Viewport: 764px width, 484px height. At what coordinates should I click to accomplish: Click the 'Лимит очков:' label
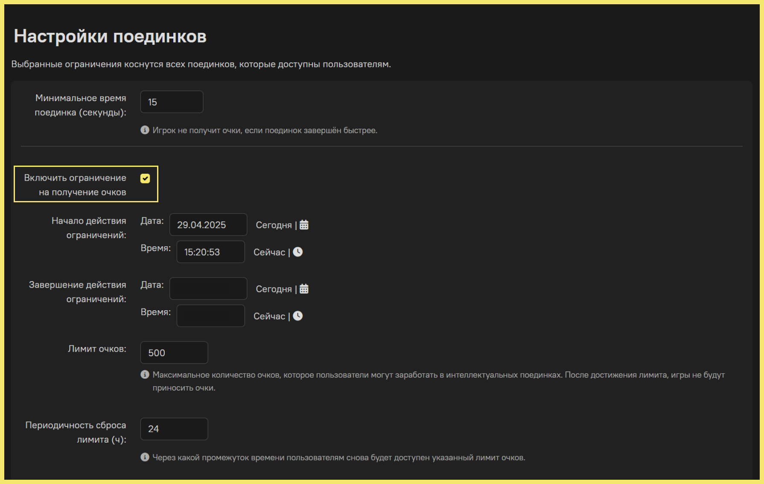click(x=97, y=349)
